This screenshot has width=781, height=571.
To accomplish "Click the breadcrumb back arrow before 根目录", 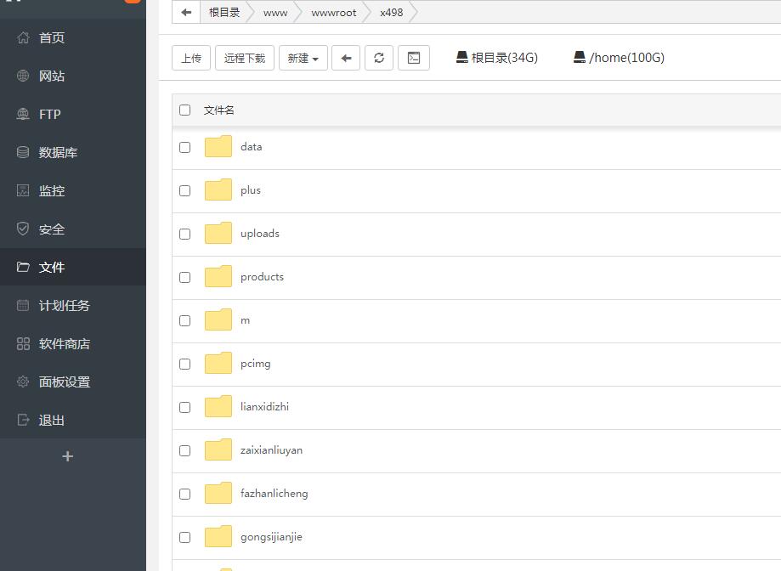I will (186, 13).
